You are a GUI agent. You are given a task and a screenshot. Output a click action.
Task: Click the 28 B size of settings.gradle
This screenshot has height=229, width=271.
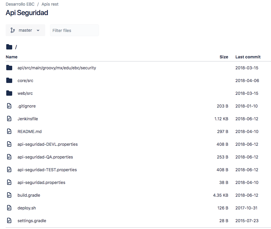224,221
